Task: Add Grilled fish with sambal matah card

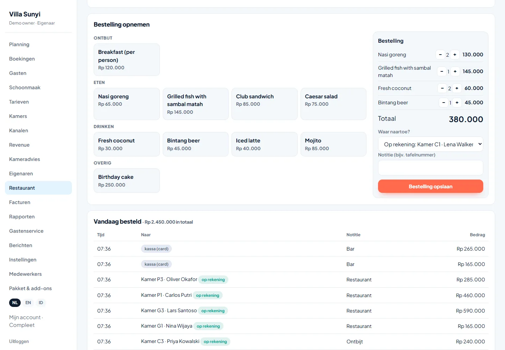Action: [196, 104]
